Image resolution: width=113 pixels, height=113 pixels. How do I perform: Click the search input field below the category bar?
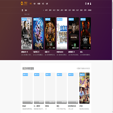pyautogui.click(x=28, y=14)
